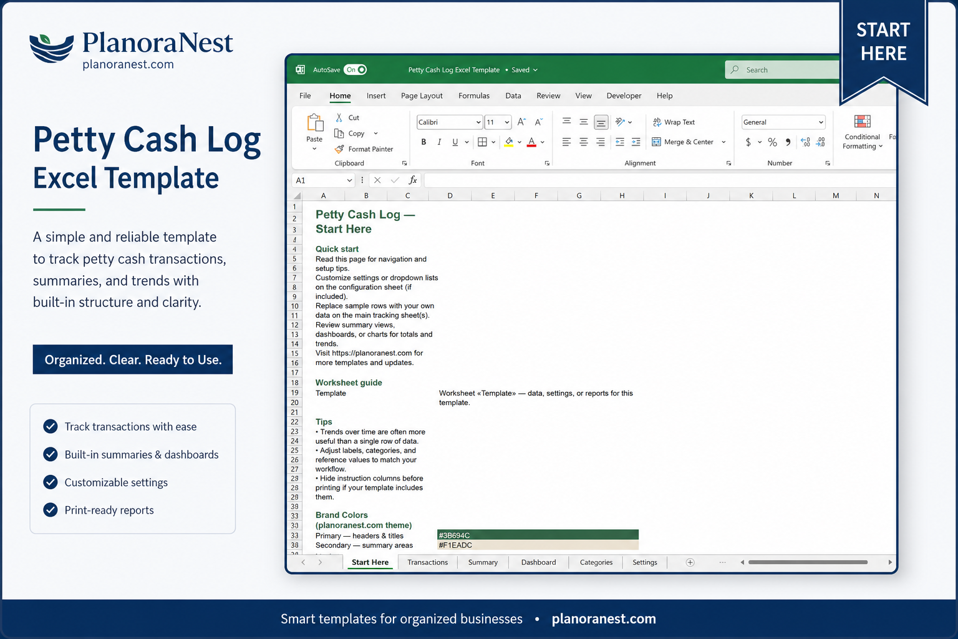
Task: Open the File menu
Action: 305,95
